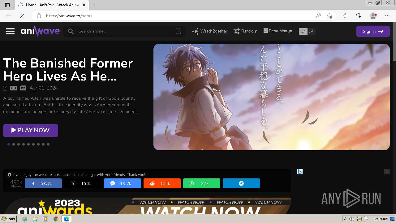Stop page loading button
Viewport: 396px width, 223px height.
coord(22,16)
